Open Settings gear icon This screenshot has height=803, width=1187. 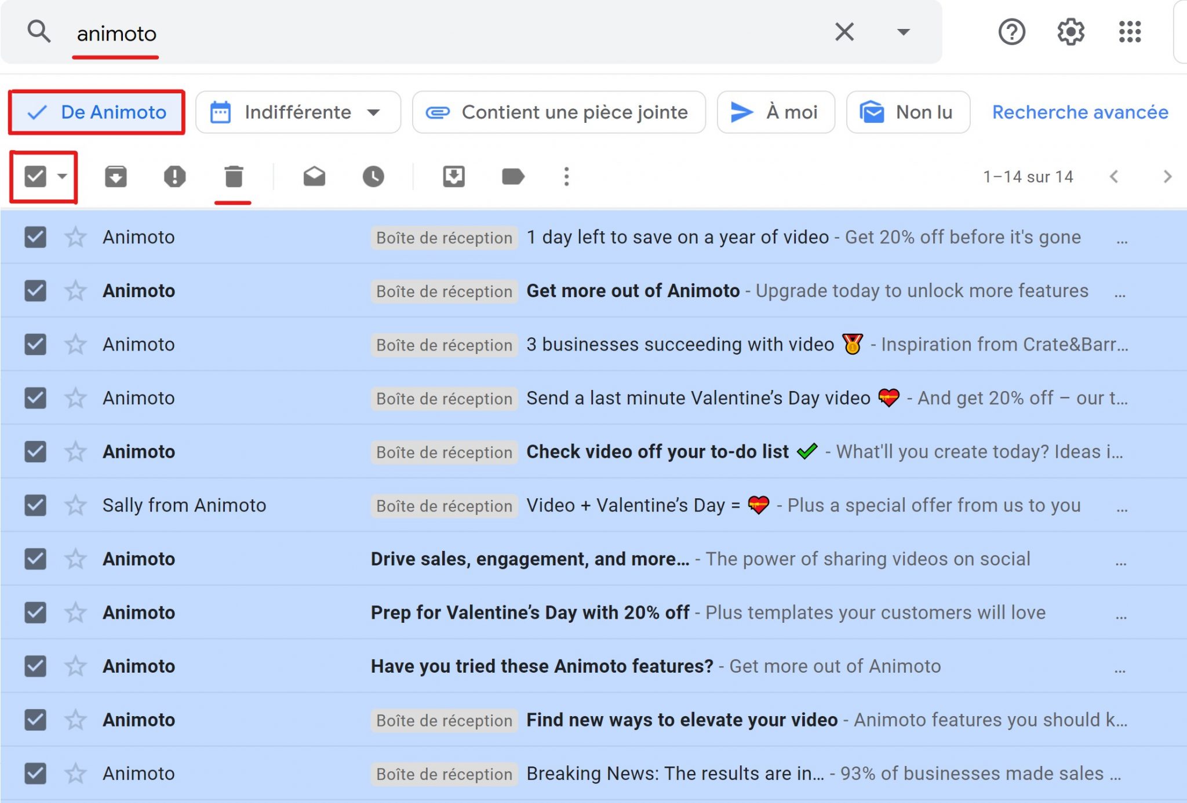coord(1071,31)
